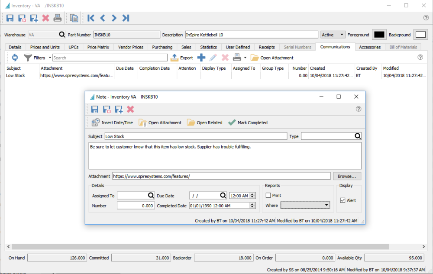
Task: Print the communications list with the printer icon
Action: coord(237,58)
